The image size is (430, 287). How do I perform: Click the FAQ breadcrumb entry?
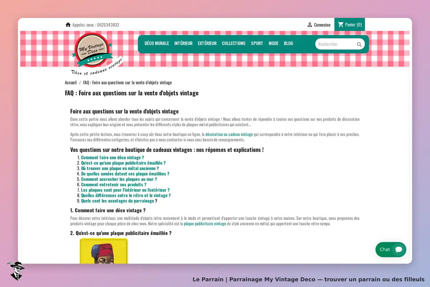point(128,83)
